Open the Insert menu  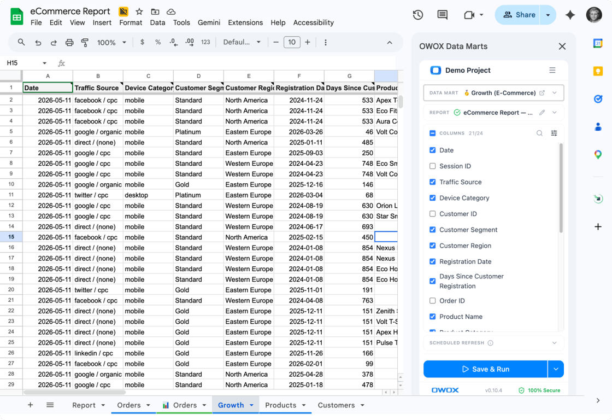[x=102, y=22]
